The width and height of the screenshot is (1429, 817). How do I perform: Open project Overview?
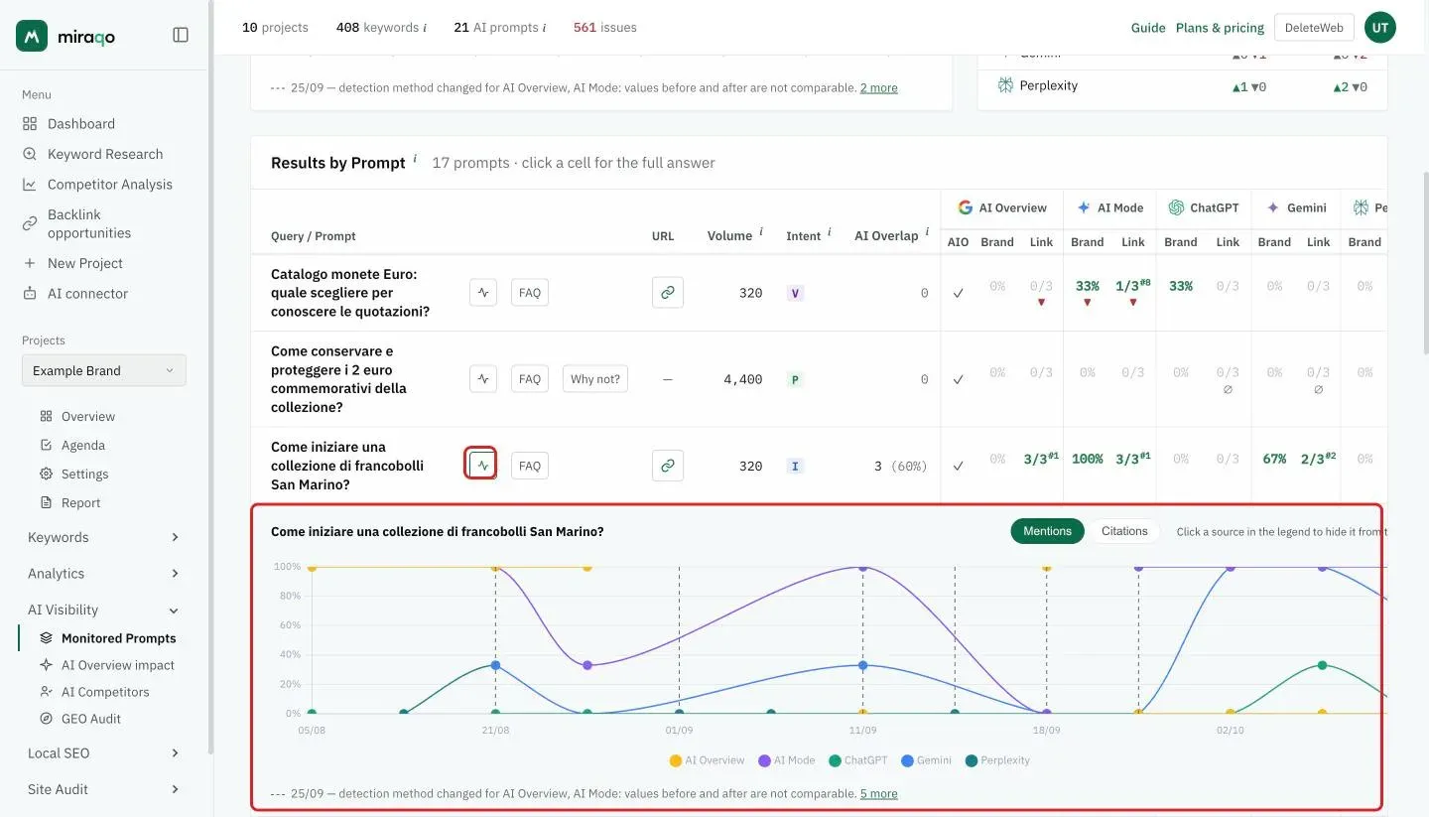click(87, 416)
